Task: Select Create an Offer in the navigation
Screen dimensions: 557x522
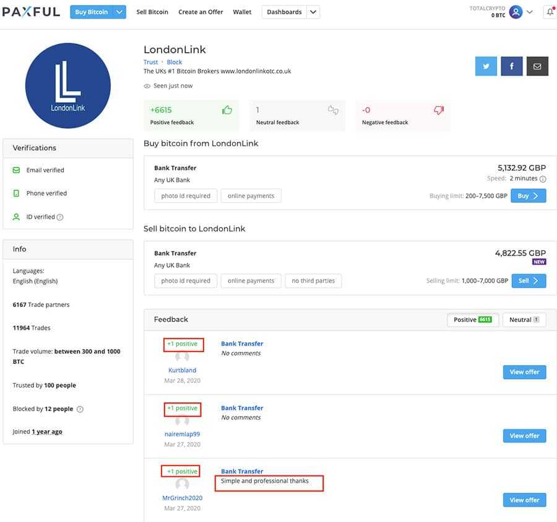Action: [201, 11]
